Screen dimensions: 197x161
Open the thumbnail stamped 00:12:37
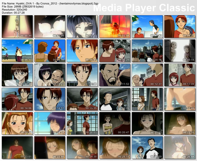[147, 75]
